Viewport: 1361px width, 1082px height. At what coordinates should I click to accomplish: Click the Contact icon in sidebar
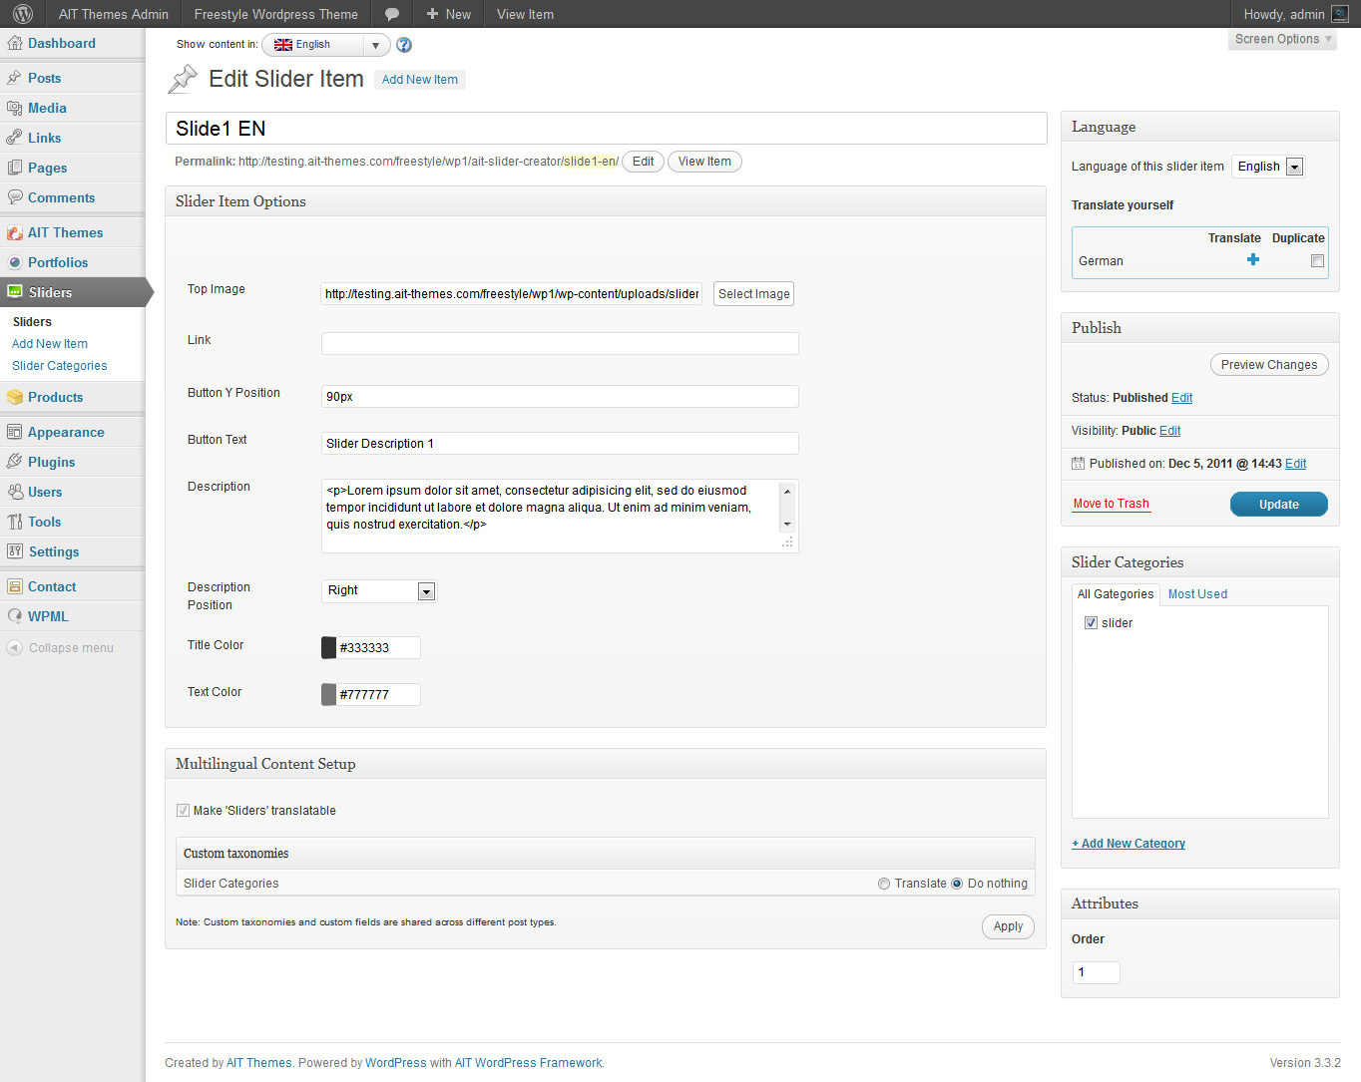(x=14, y=586)
